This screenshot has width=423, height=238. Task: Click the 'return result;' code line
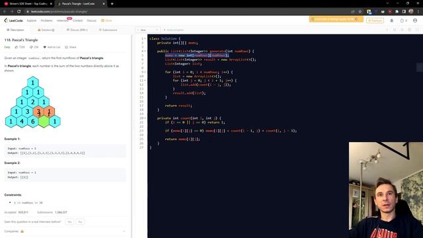coord(178,106)
